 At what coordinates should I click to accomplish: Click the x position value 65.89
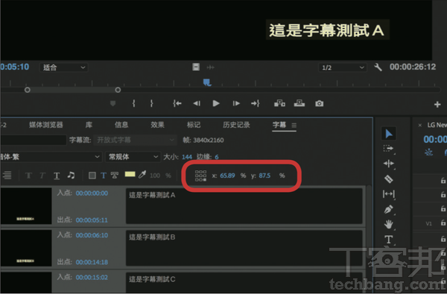tap(227, 176)
